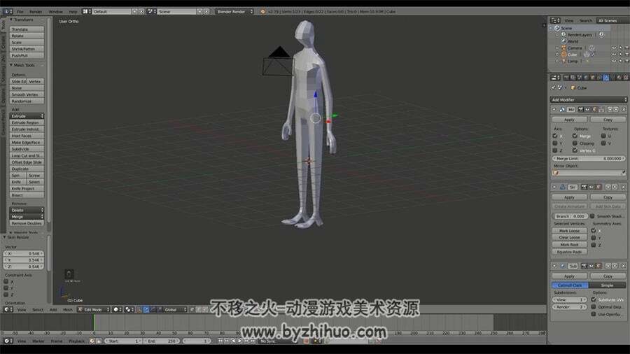Click the Blender info editor type icon
The width and height of the screenshot is (630, 354).
coord(6,12)
